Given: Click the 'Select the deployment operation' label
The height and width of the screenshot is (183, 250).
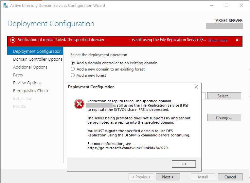Looking at the screenshot, I should 99,55.
